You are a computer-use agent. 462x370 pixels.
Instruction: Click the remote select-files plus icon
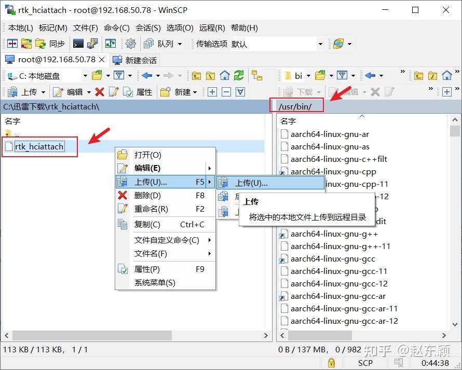(446, 92)
